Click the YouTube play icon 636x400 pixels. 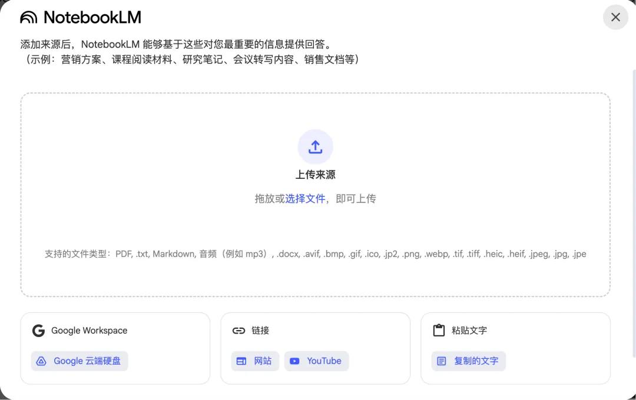coord(294,361)
